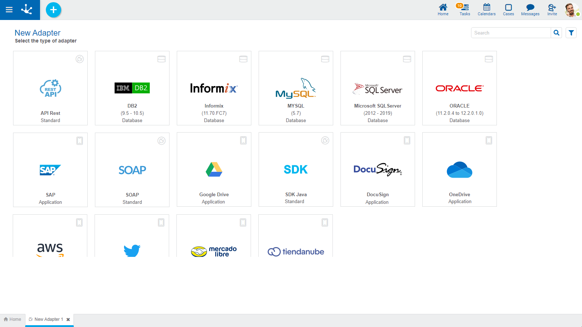Select the tiendanube adapter
Viewport: 582px width, 327px height.
pyautogui.click(x=296, y=236)
